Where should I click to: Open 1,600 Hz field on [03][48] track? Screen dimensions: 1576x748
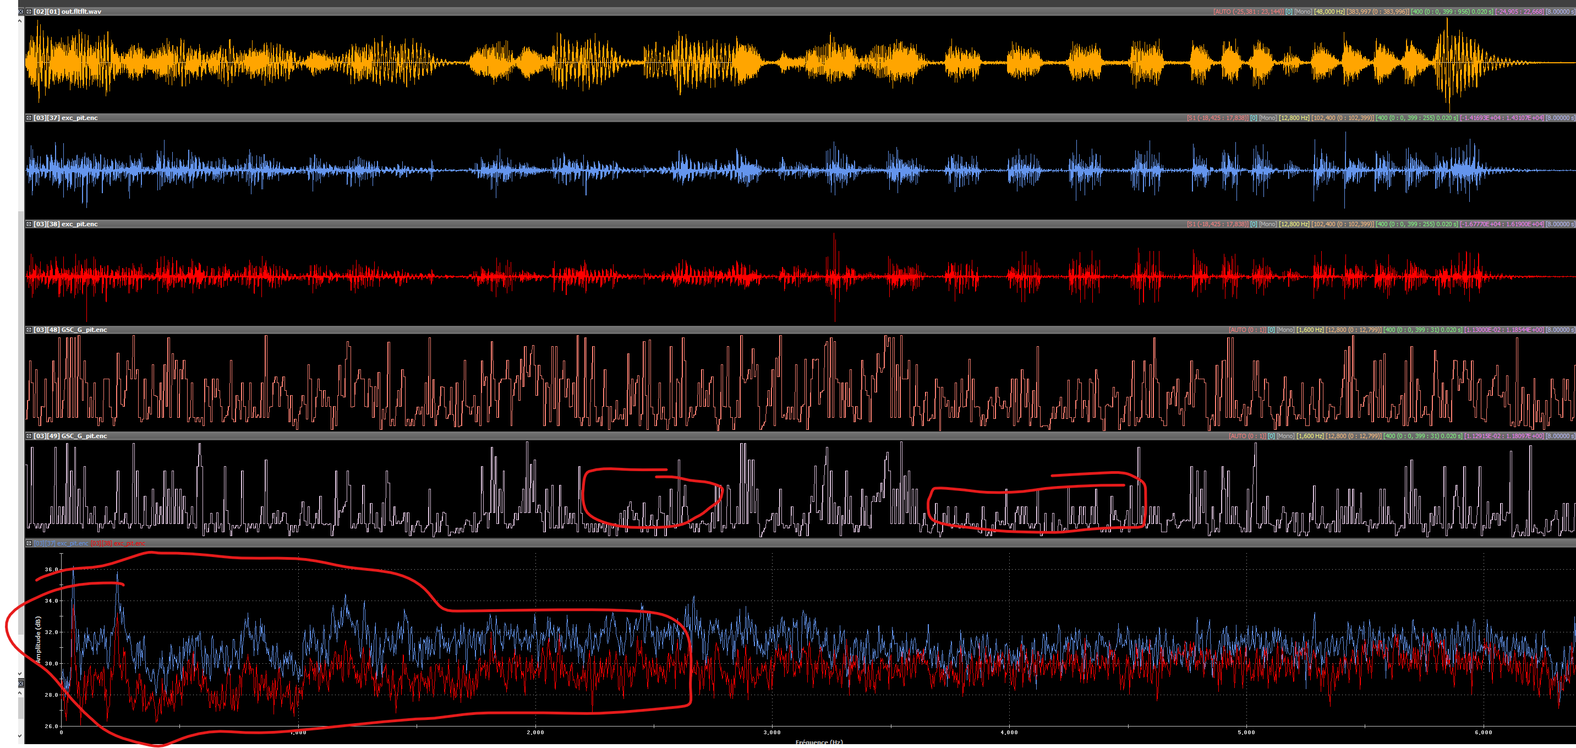point(1310,330)
